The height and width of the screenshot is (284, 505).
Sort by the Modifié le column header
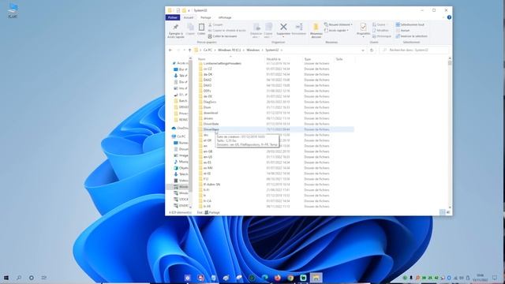point(283,59)
